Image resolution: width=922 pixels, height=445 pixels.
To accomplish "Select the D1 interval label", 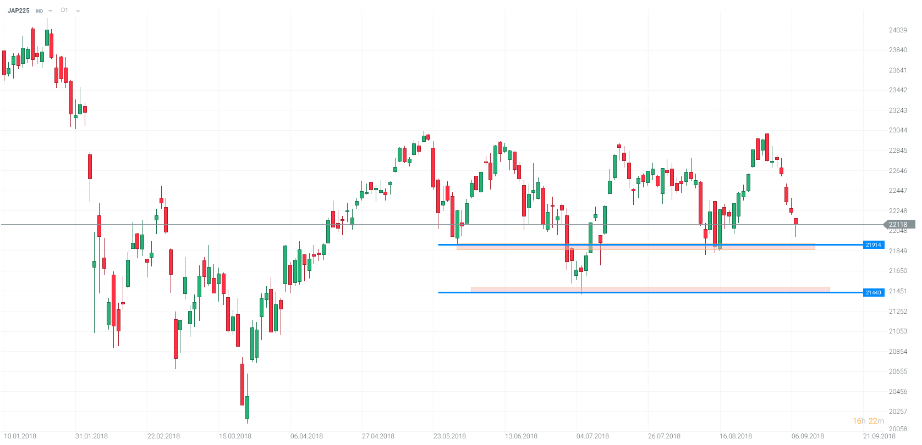I will click(x=64, y=10).
